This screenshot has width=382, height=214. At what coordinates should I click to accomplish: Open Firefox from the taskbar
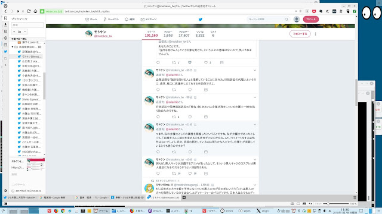pyautogui.click(x=56, y=211)
